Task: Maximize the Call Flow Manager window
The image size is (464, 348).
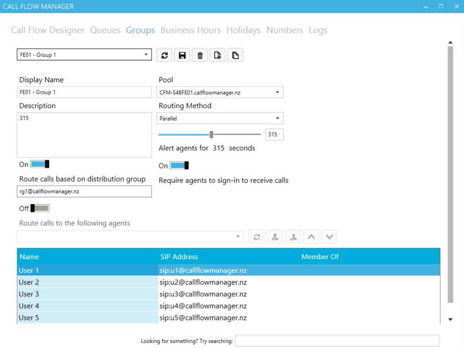Action: click(441, 7)
